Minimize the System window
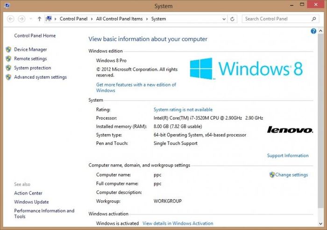This screenshot has height=230, width=327. click(x=292, y=5)
